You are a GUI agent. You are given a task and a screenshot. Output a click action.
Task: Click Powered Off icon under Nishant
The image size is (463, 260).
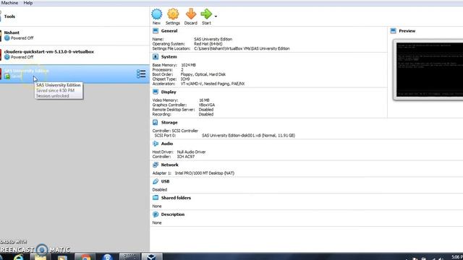tap(7, 38)
